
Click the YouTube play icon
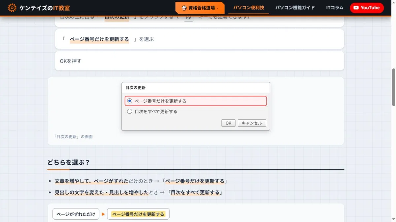(x=356, y=8)
